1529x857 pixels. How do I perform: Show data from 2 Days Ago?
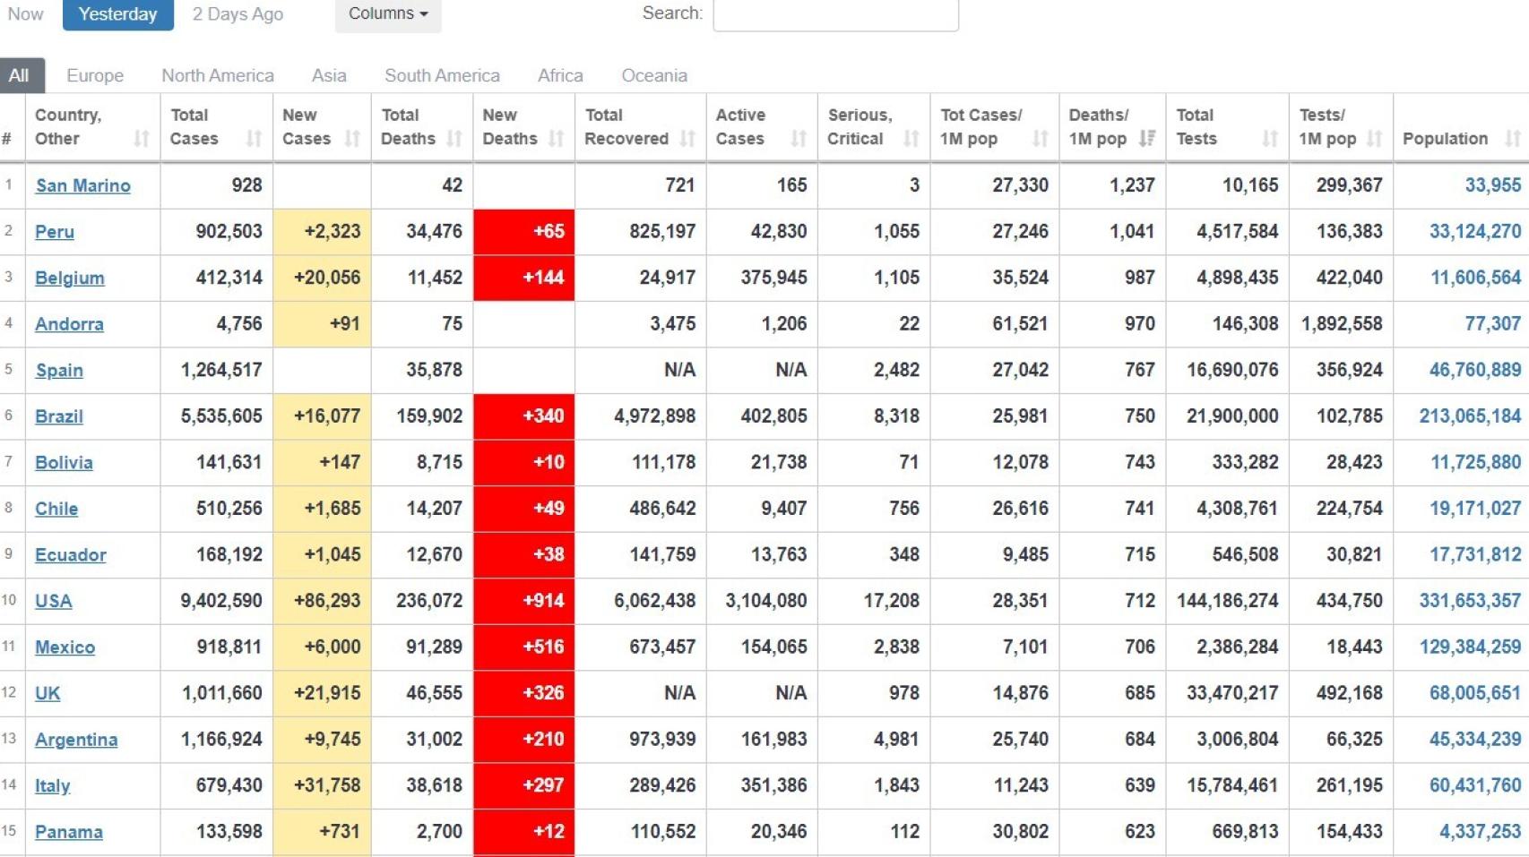(x=238, y=14)
